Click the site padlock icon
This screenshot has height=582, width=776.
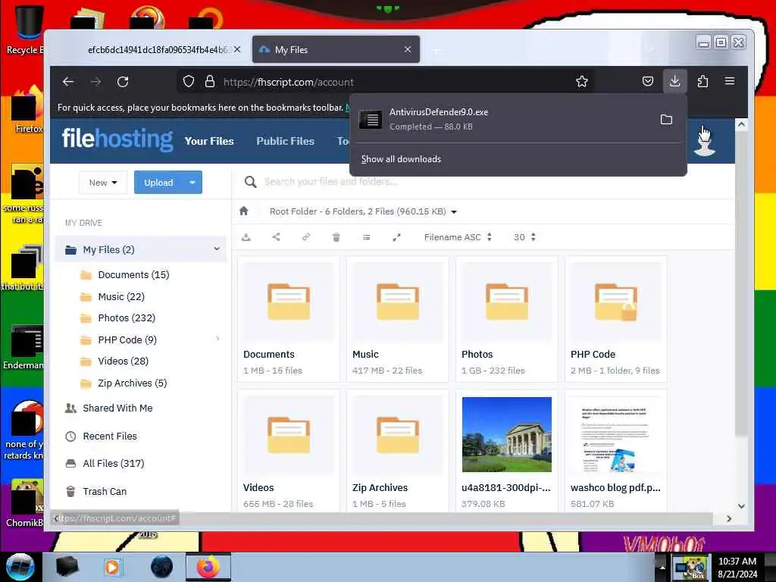210,81
